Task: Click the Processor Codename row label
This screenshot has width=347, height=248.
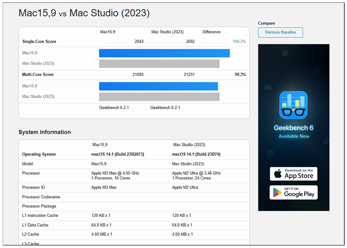Action: coord(41,197)
